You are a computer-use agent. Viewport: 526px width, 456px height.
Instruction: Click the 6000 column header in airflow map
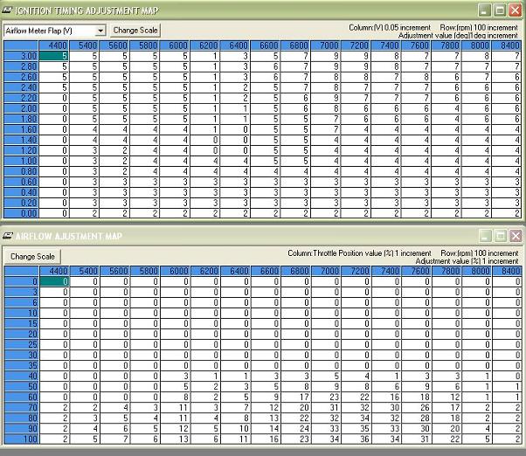coord(175,272)
